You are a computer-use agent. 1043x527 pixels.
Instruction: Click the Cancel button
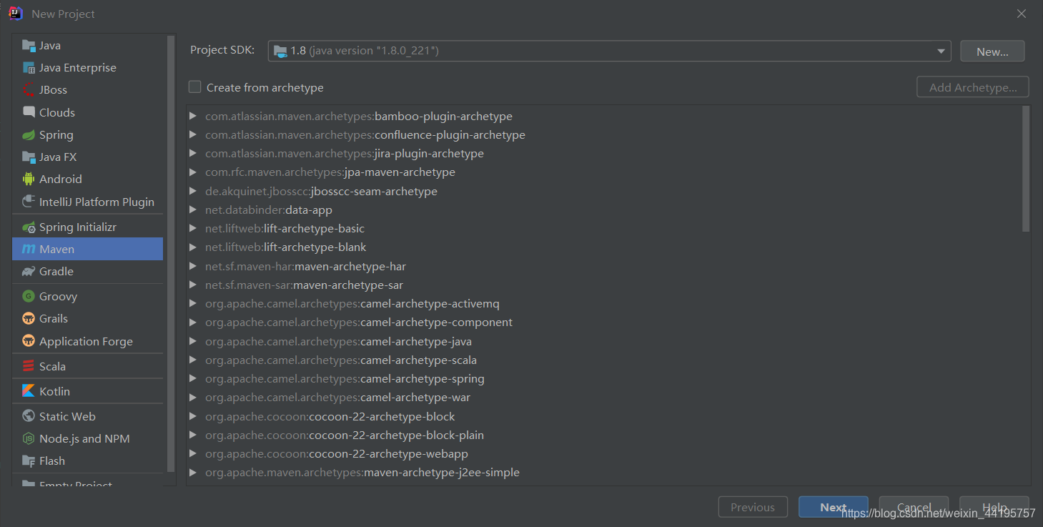[x=914, y=507]
